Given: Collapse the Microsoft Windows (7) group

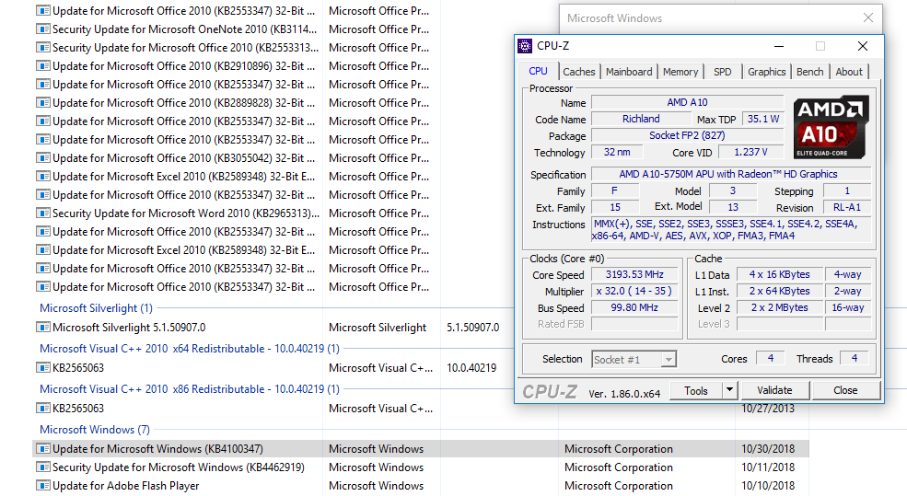Looking at the screenshot, I should click(x=94, y=430).
